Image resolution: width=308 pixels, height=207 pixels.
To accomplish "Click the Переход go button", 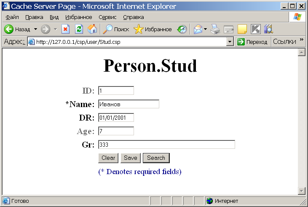I will point(252,42).
